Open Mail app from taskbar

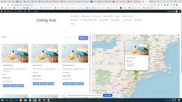(x=25, y=100)
